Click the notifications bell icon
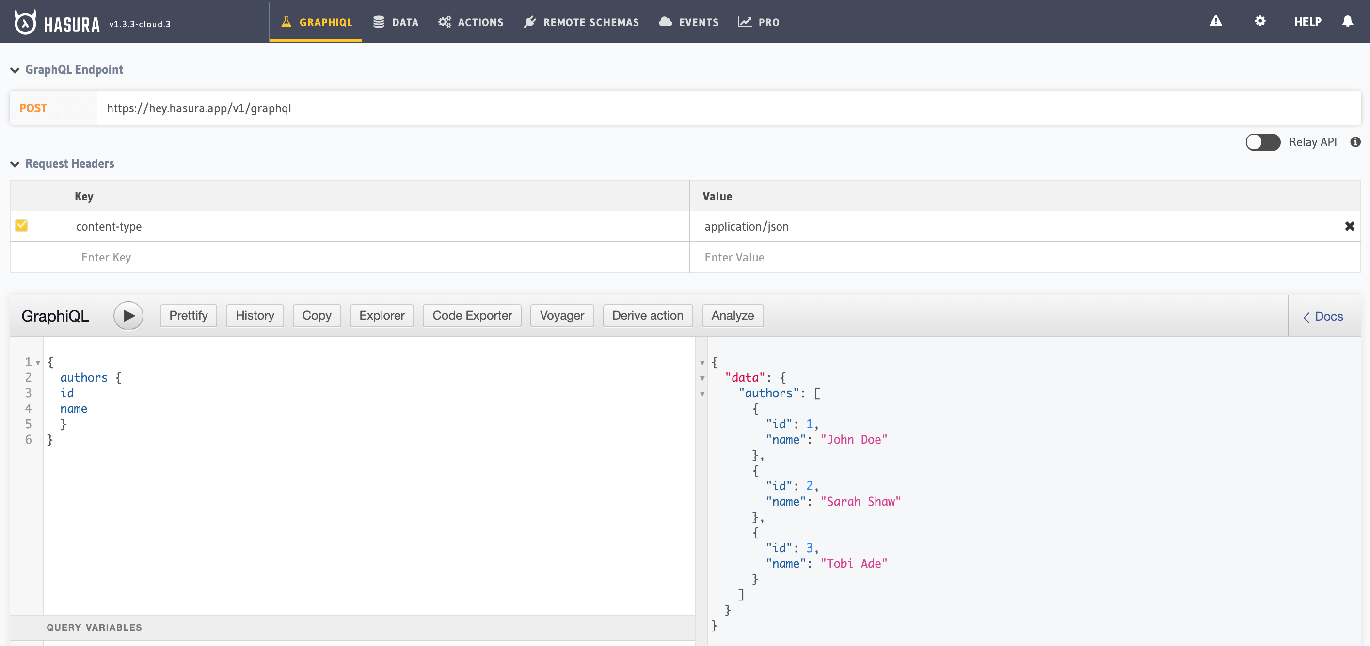1370x646 pixels. click(1347, 22)
